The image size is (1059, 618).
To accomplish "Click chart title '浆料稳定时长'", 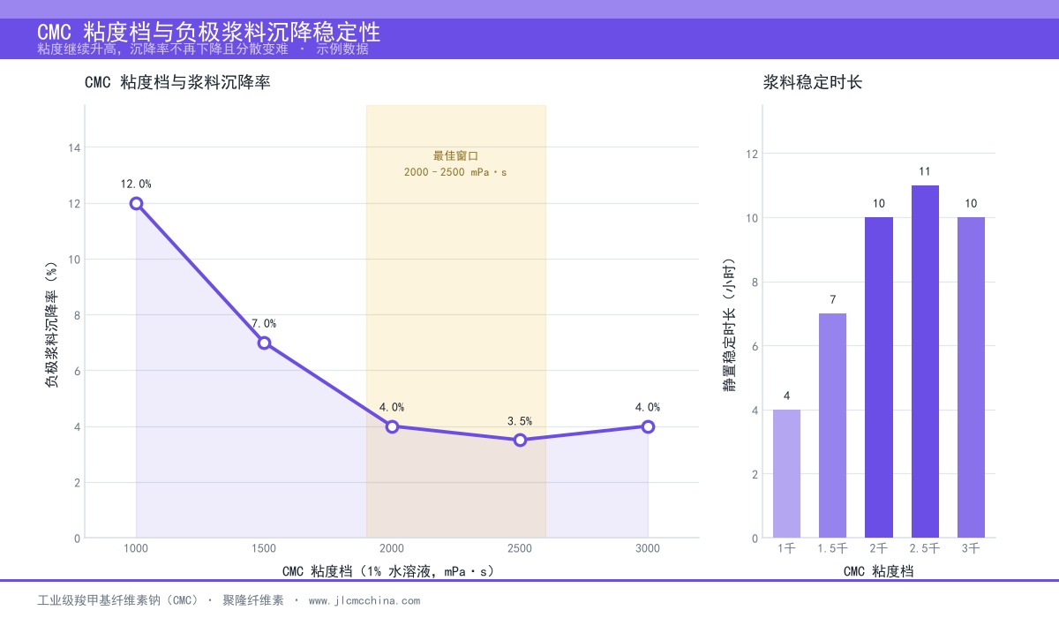I will pos(812,83).
